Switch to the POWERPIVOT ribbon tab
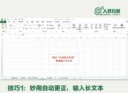 pyautogui.click(x=66, y=22)
